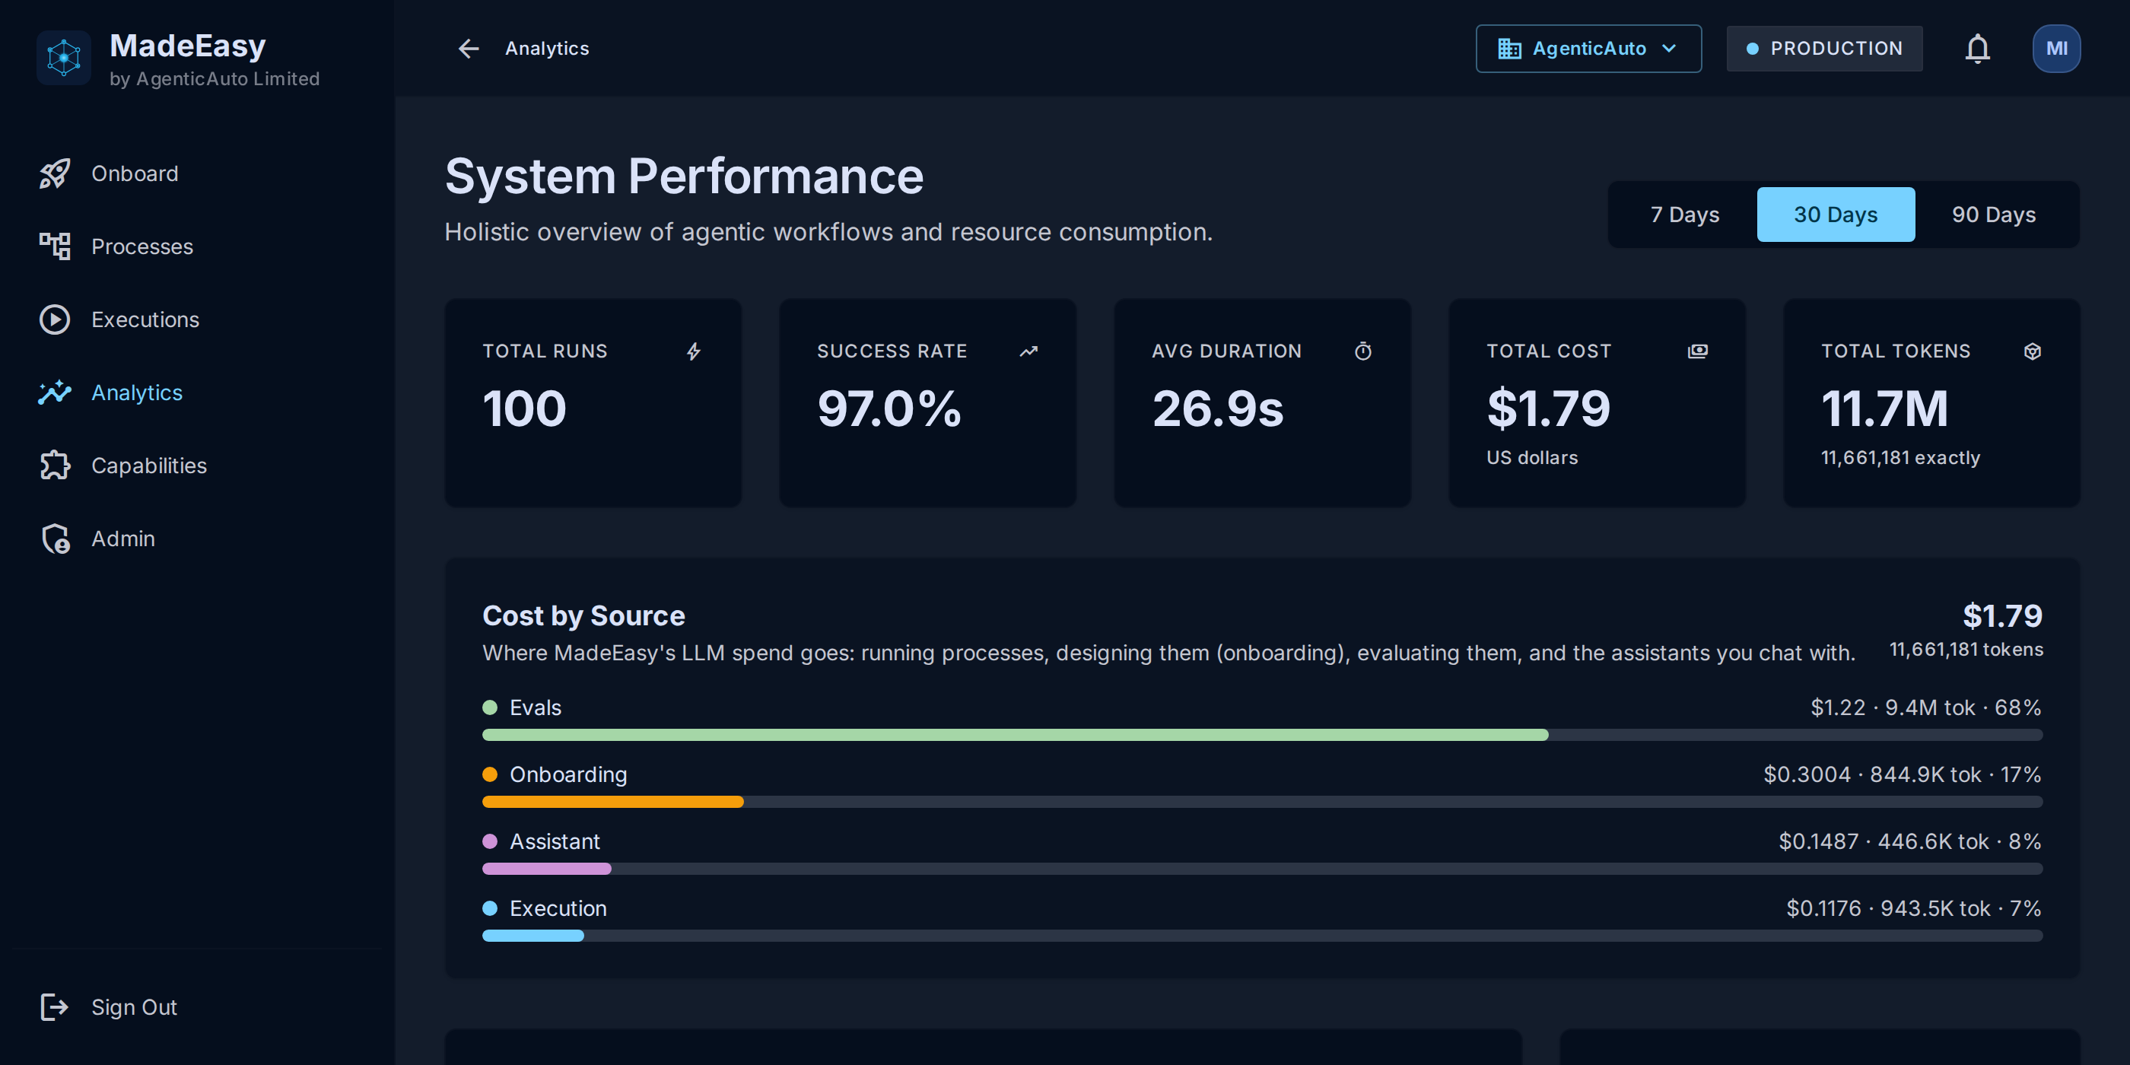Click the 26.9s average duration value

[x=1218, y=409]
